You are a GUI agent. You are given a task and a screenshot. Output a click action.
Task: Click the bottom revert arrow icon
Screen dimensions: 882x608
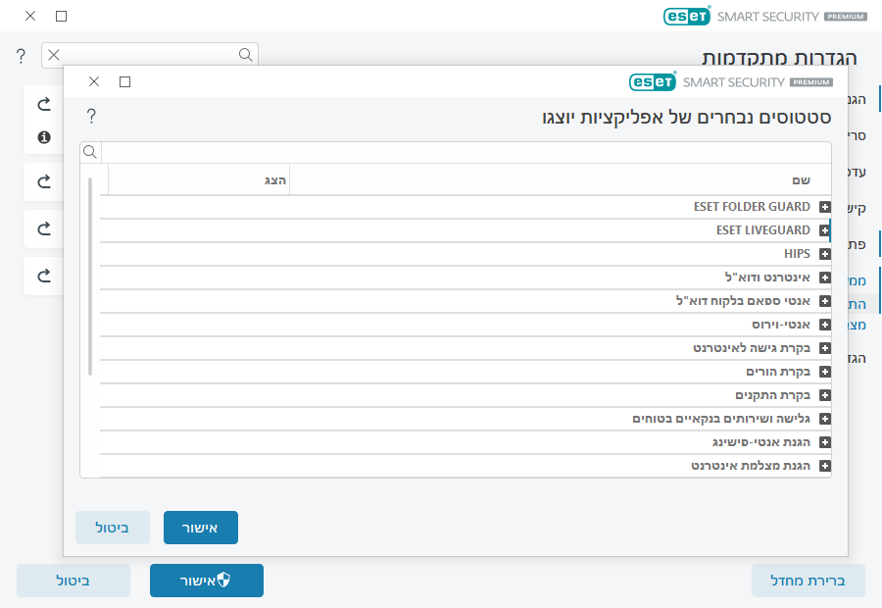[x=44, y=276]
